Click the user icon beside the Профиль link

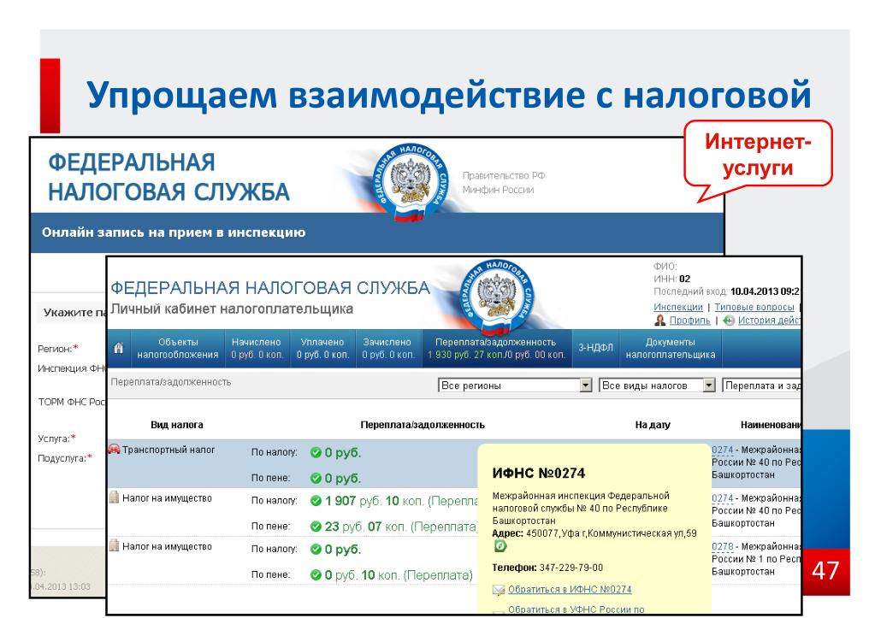click(x=660, y=321)
